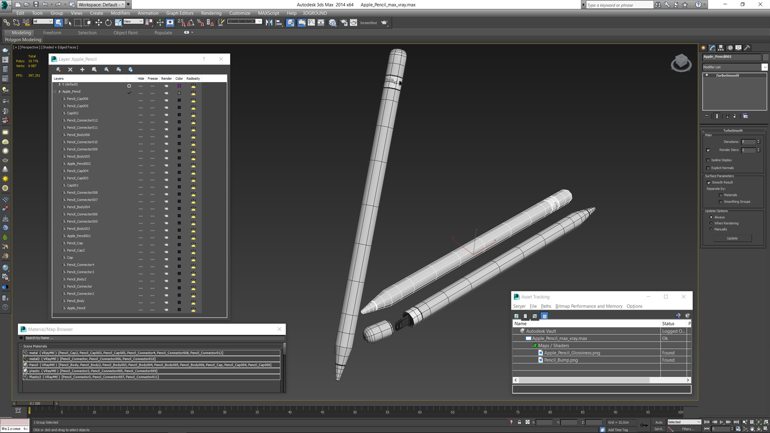
Task: Open the selection filter All dropdown
Action: click(x=43, y=21)
